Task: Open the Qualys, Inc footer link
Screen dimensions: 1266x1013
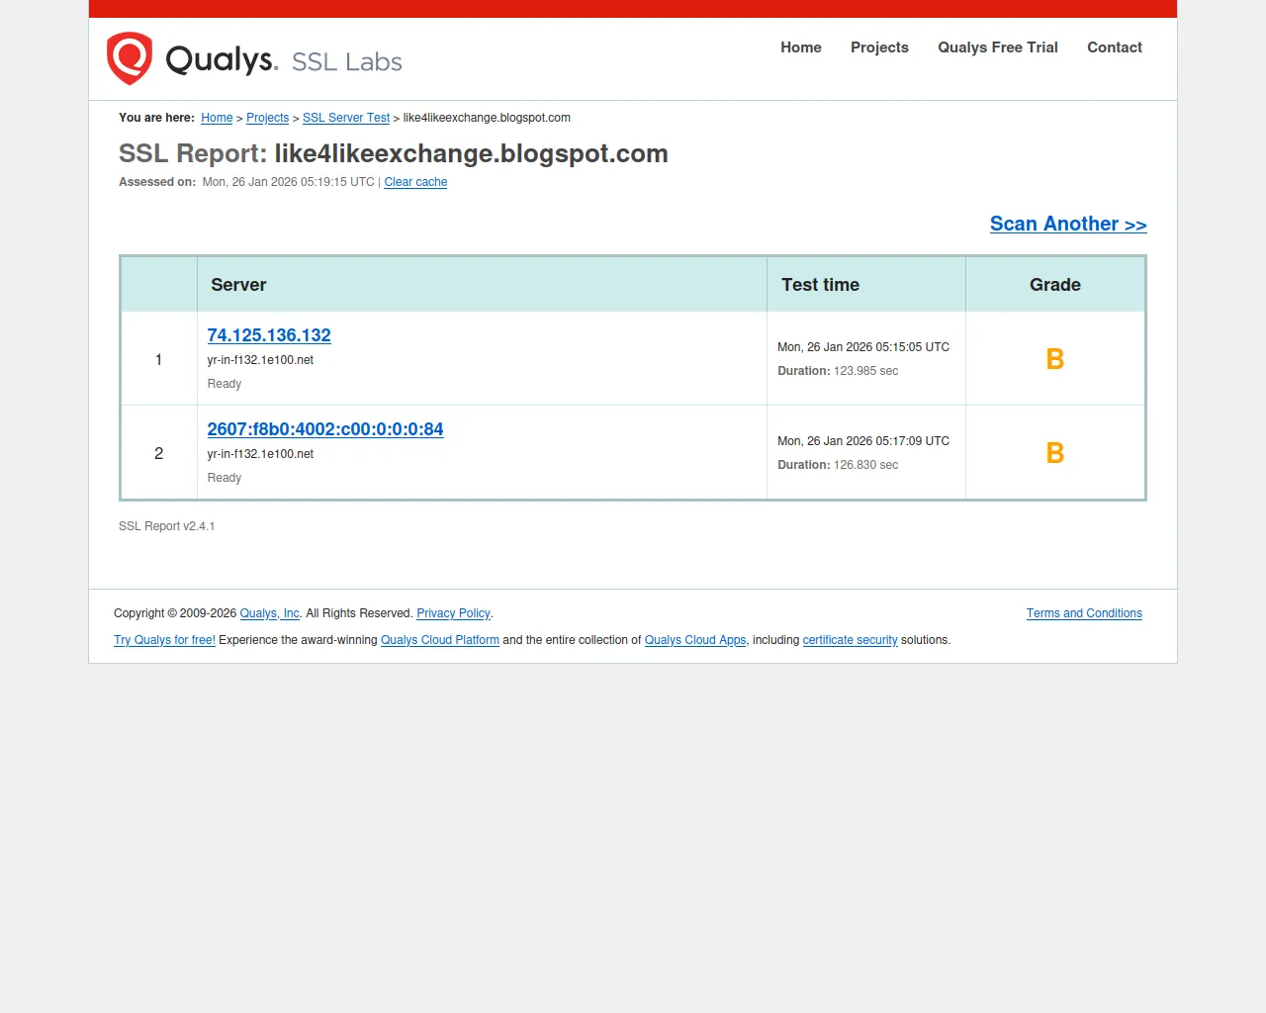Action: tap(269, 613)
